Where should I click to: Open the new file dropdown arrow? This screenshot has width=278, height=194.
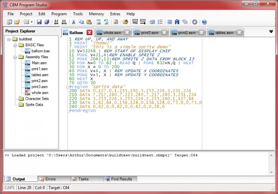(x=32, y=22)
